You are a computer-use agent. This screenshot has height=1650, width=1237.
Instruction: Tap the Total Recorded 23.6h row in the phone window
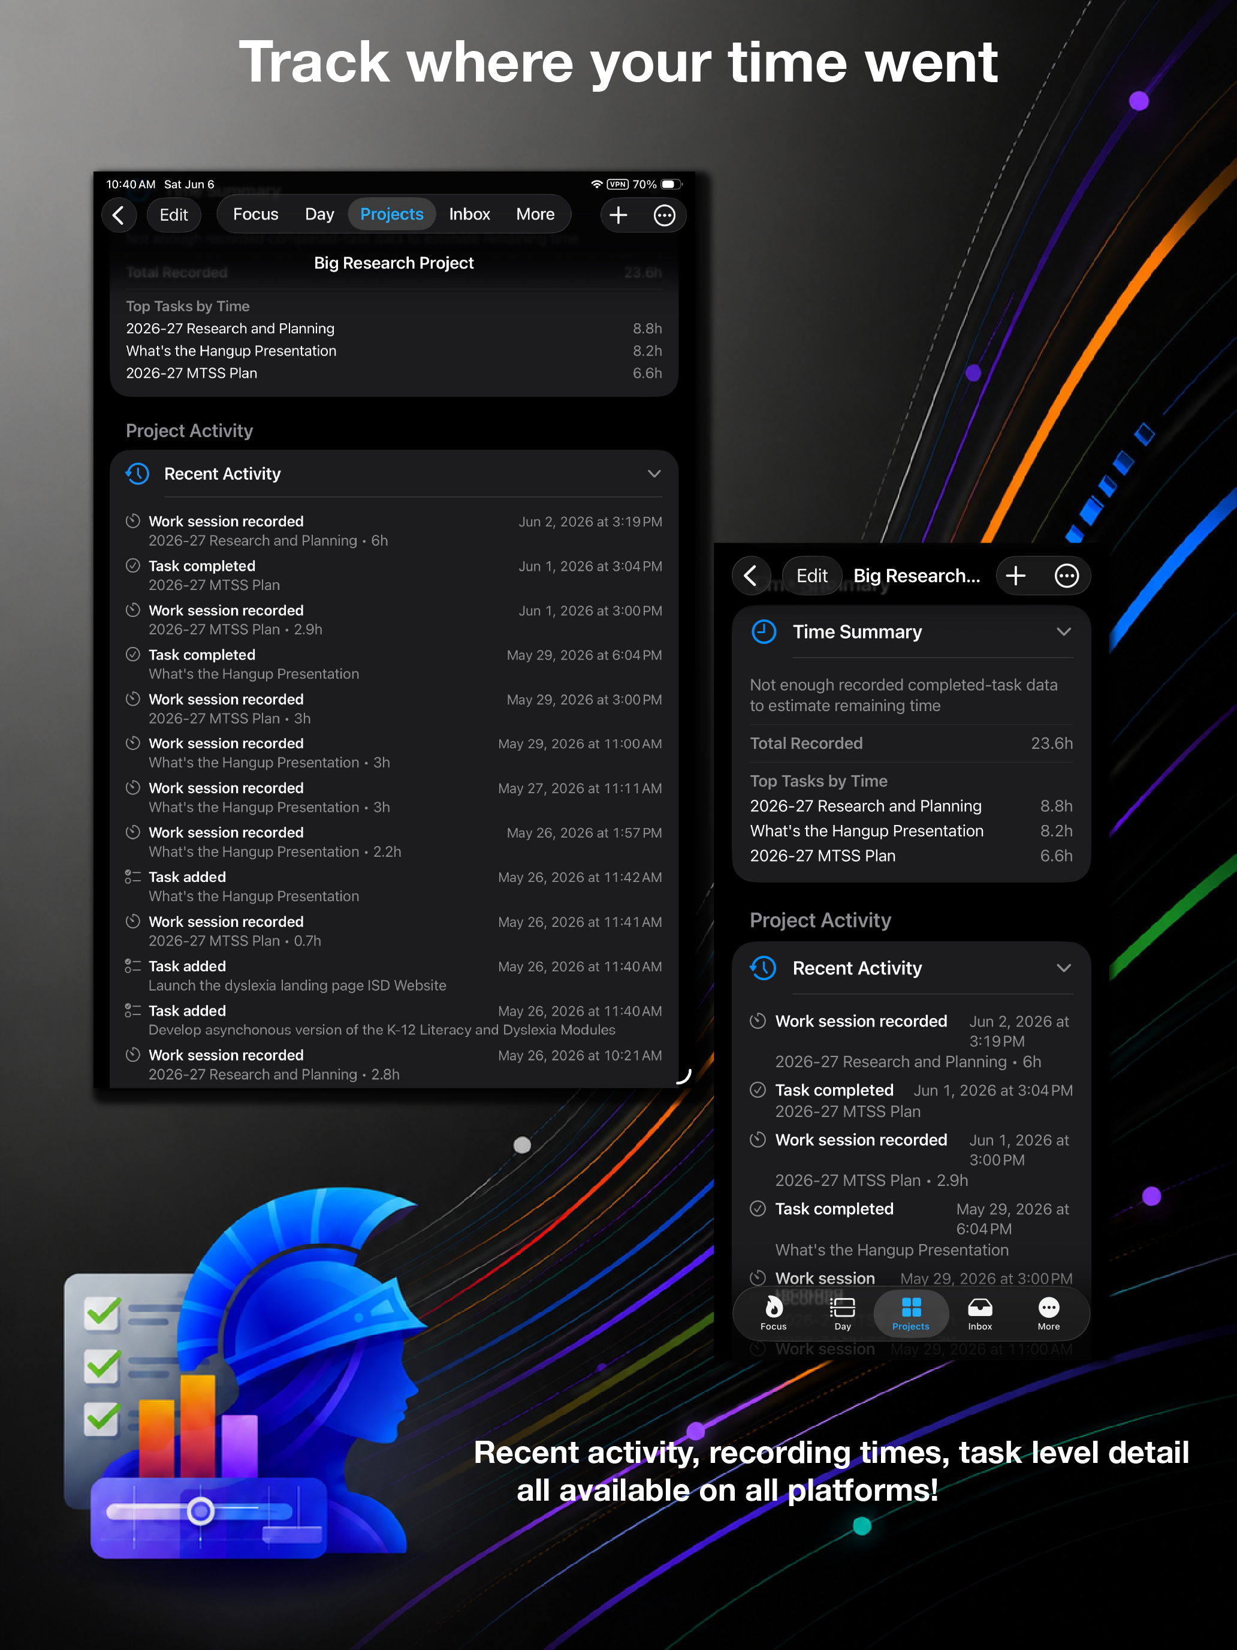click(x=911, y=743)
